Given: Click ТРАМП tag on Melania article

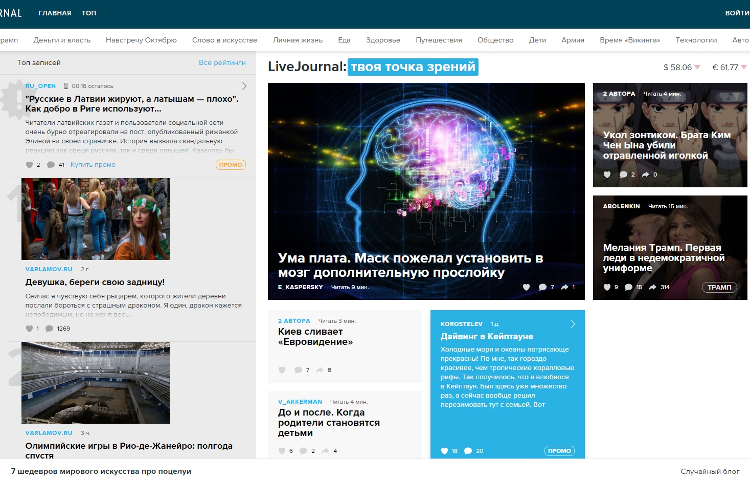Looking at the screenshot, I should point(719,287).
